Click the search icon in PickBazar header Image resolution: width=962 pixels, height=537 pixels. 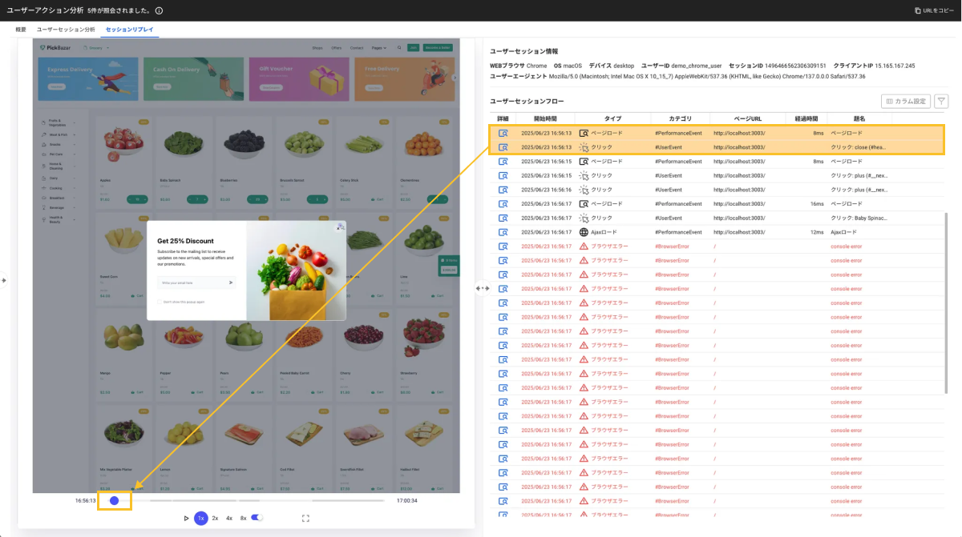click(398, 48)
